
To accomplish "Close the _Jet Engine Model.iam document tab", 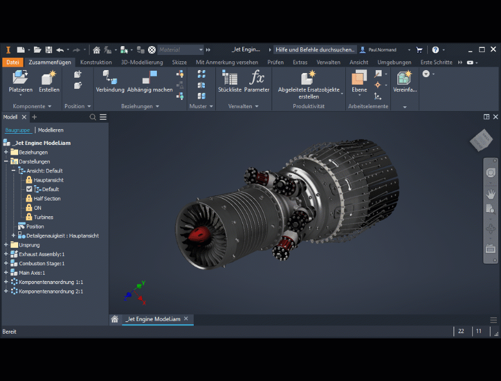I will pos(186,318).
